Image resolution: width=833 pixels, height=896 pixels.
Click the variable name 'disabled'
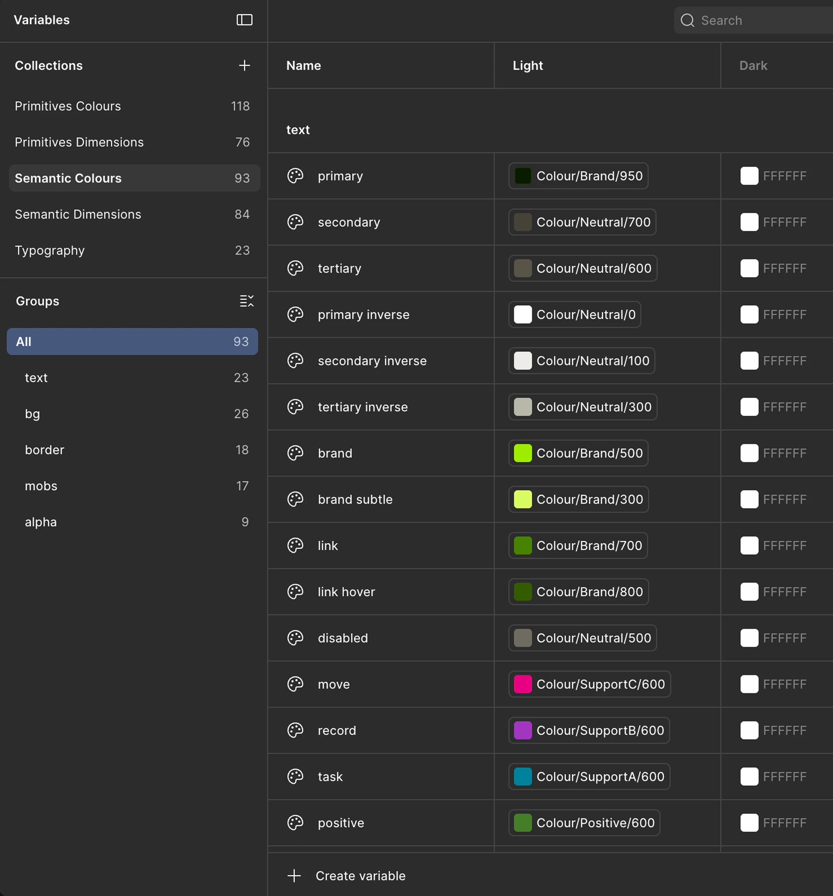coord(343,638)
